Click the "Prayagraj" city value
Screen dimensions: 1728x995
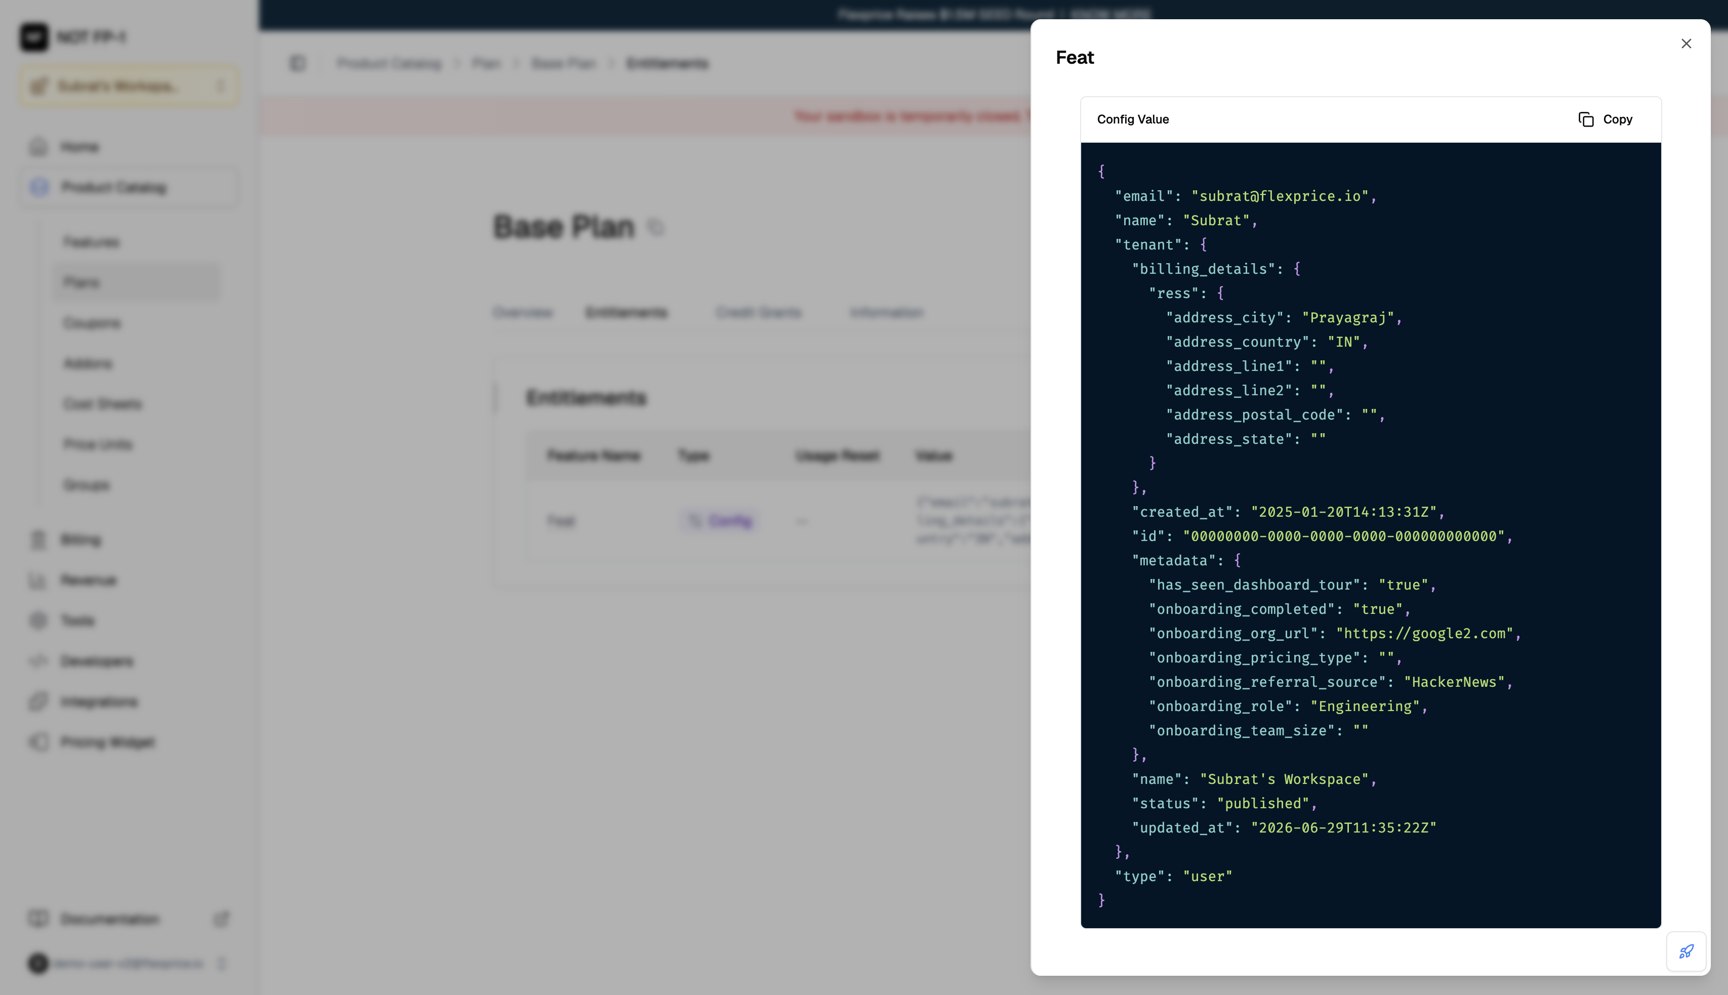point(1347,318)
